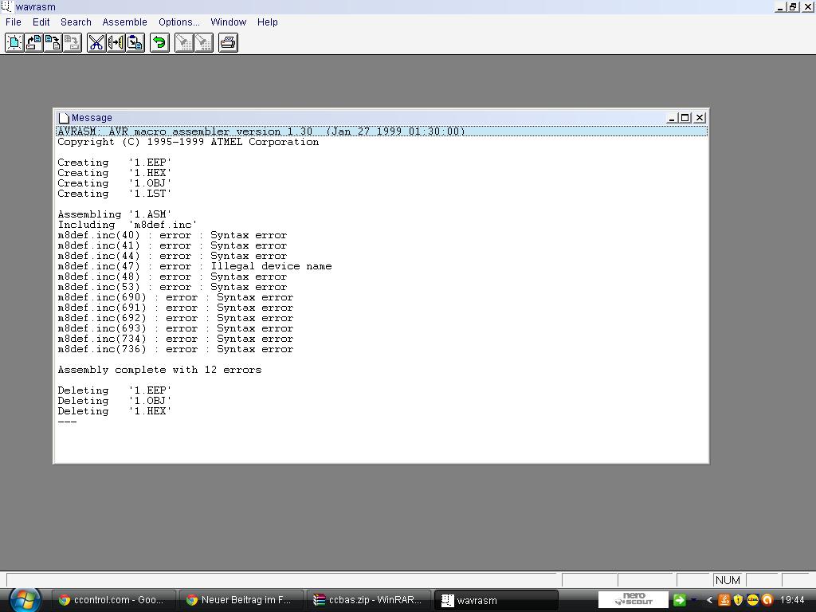
Task: Click the Copyright ATMEL Corporation line
Action: coord(188,142)
